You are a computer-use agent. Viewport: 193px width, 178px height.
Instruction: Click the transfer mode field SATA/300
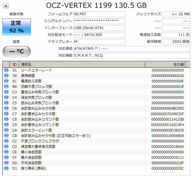pyautogui.click(x=99, y=35)
